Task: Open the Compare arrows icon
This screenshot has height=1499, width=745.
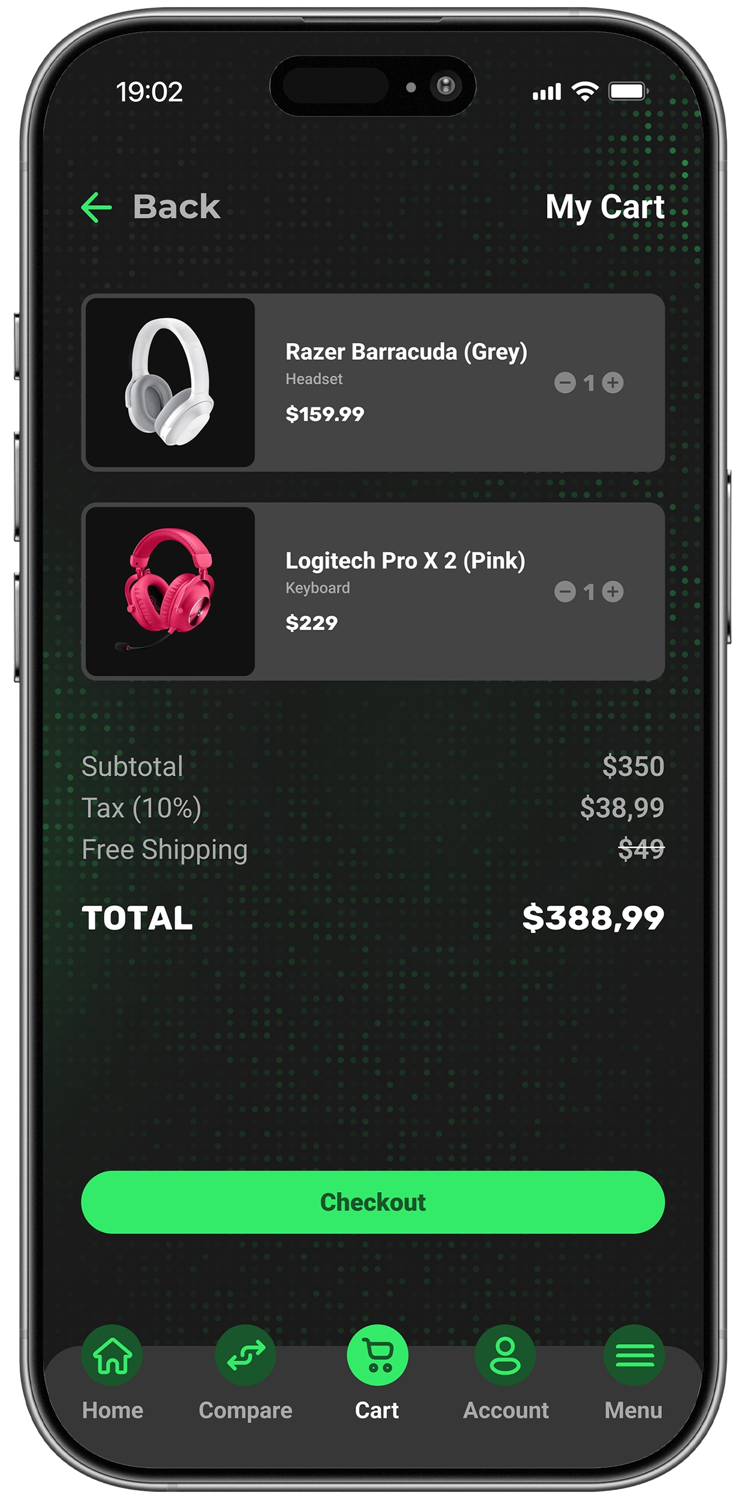Action: [245, 1355]
